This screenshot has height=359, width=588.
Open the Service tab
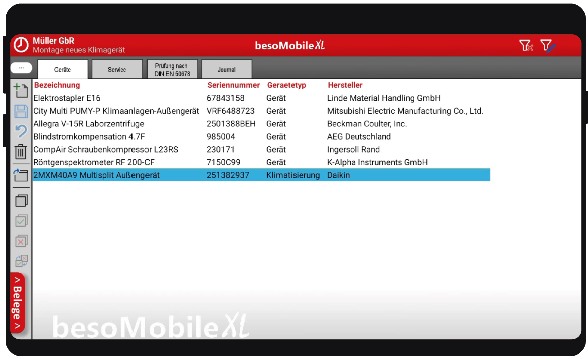117,69
